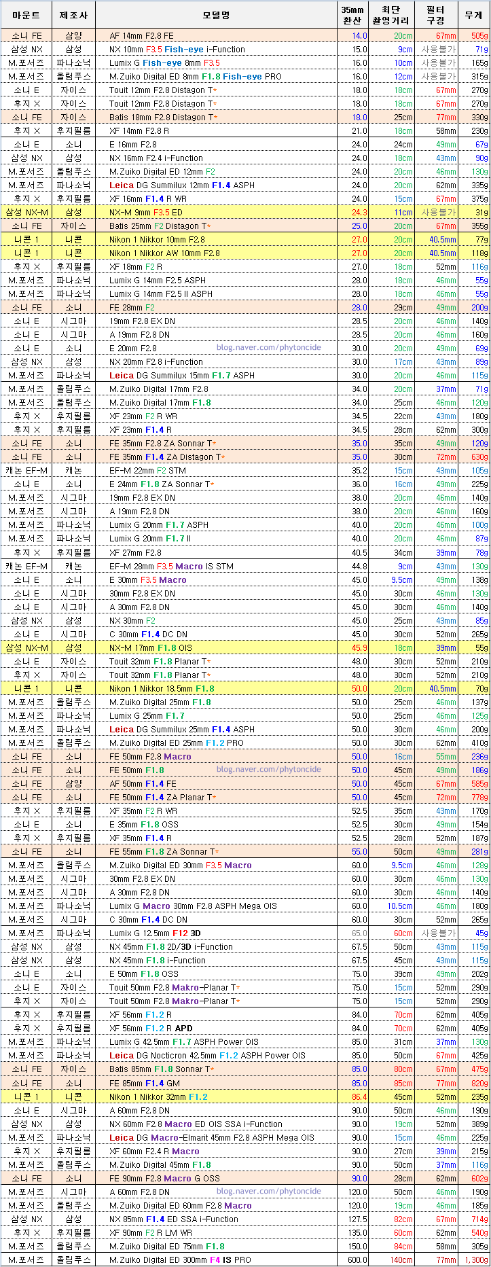
Task: Click the 필터 구경 column header
Action: (435, 14)
